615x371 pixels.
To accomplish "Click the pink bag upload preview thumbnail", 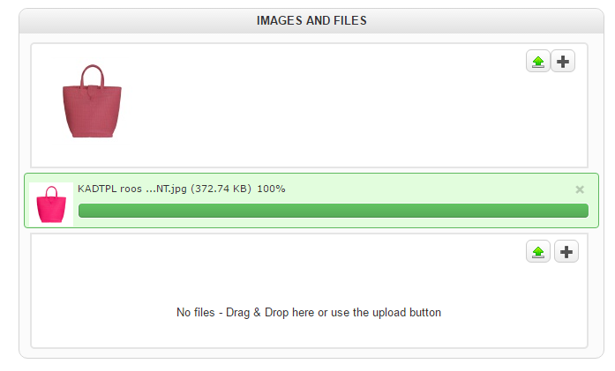I will click(x=51, y=204).
